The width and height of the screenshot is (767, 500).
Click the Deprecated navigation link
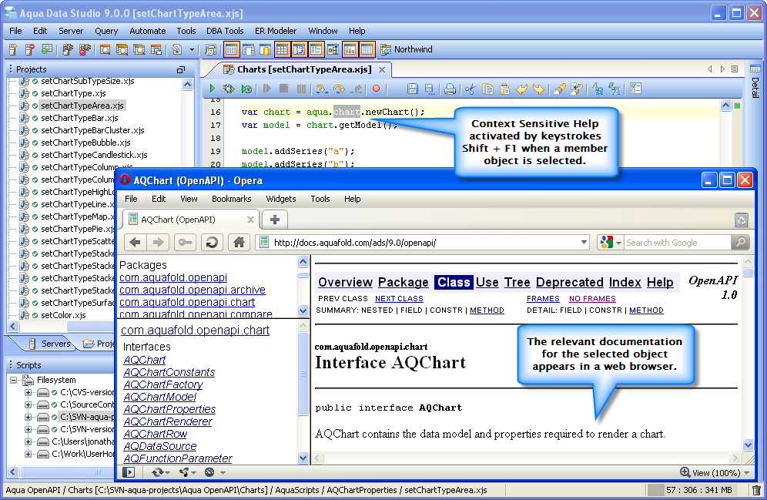click(x=569, y=282)
